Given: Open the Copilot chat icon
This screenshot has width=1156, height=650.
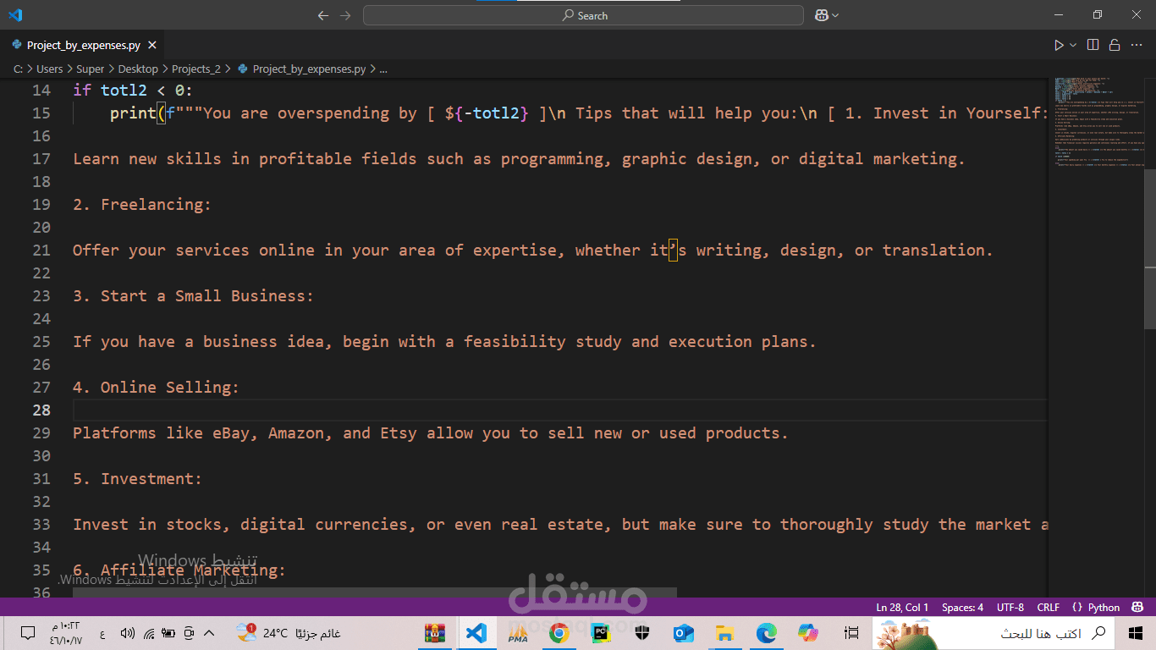Looking at the screenshot, I should [821, 15].
